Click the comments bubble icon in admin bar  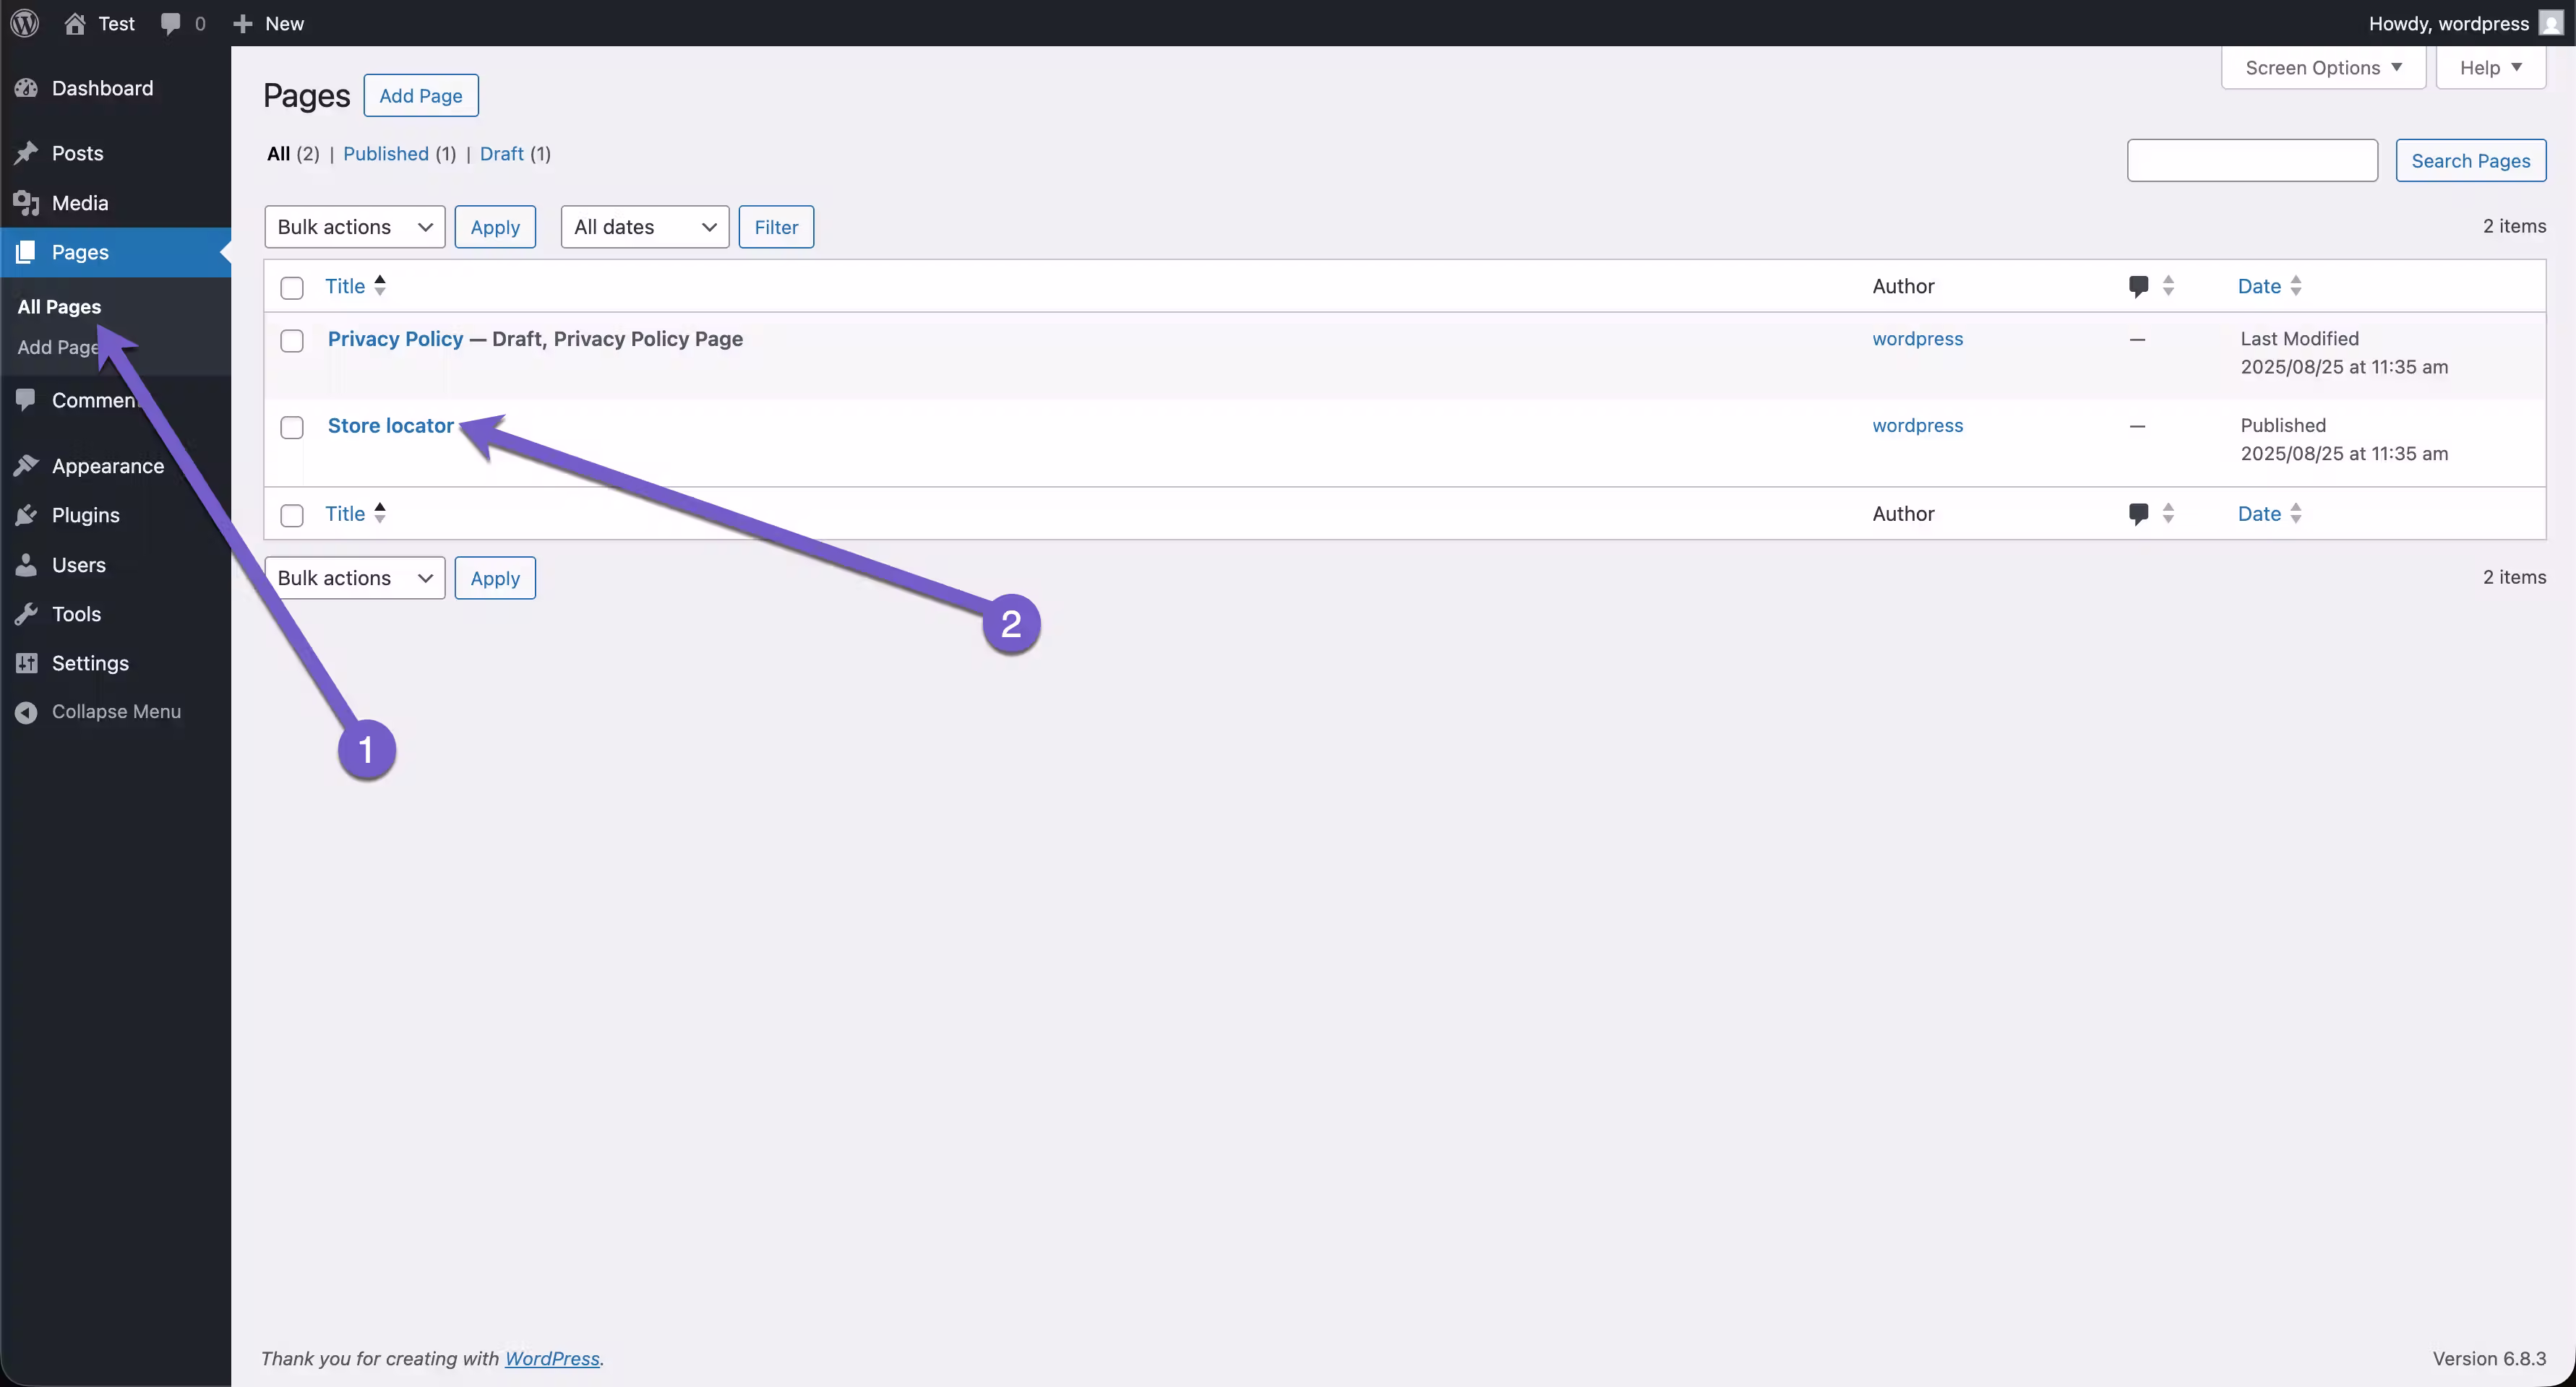tap(170, 23)
